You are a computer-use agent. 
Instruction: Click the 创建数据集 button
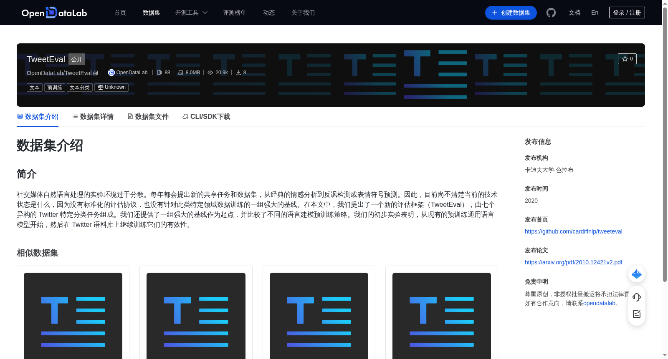click(511, 13)
